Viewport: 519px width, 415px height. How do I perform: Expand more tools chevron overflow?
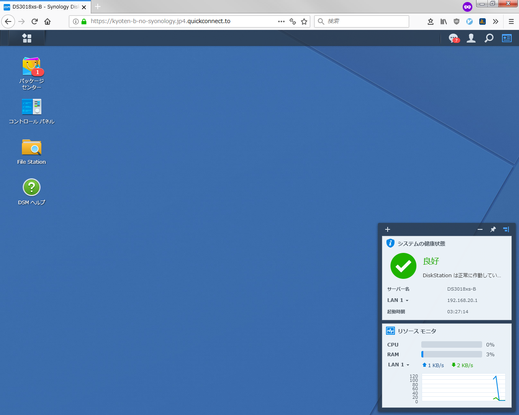tap(495, 21)
